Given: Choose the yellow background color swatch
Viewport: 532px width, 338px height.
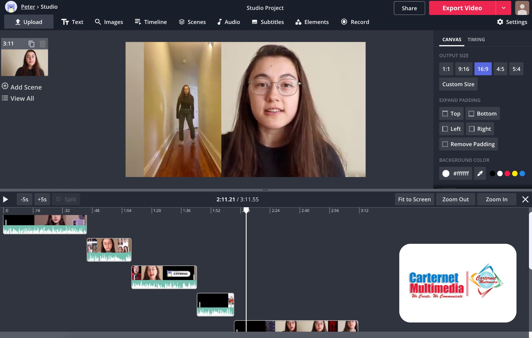Looking at the screenshot, I should click(x=515, y=173).
